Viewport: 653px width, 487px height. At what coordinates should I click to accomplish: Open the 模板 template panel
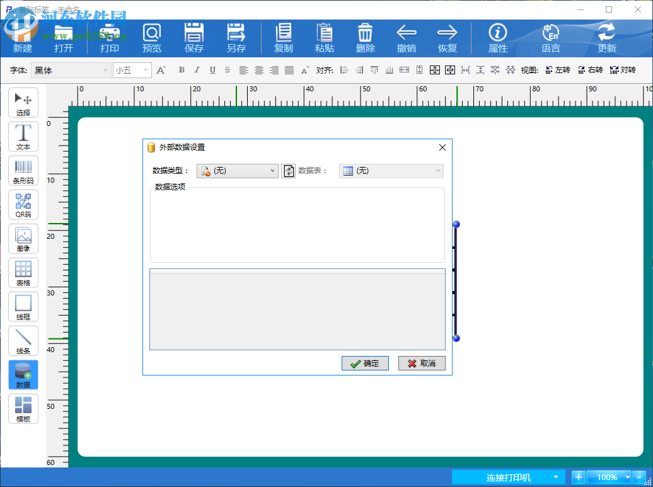[x=23, y=409]
